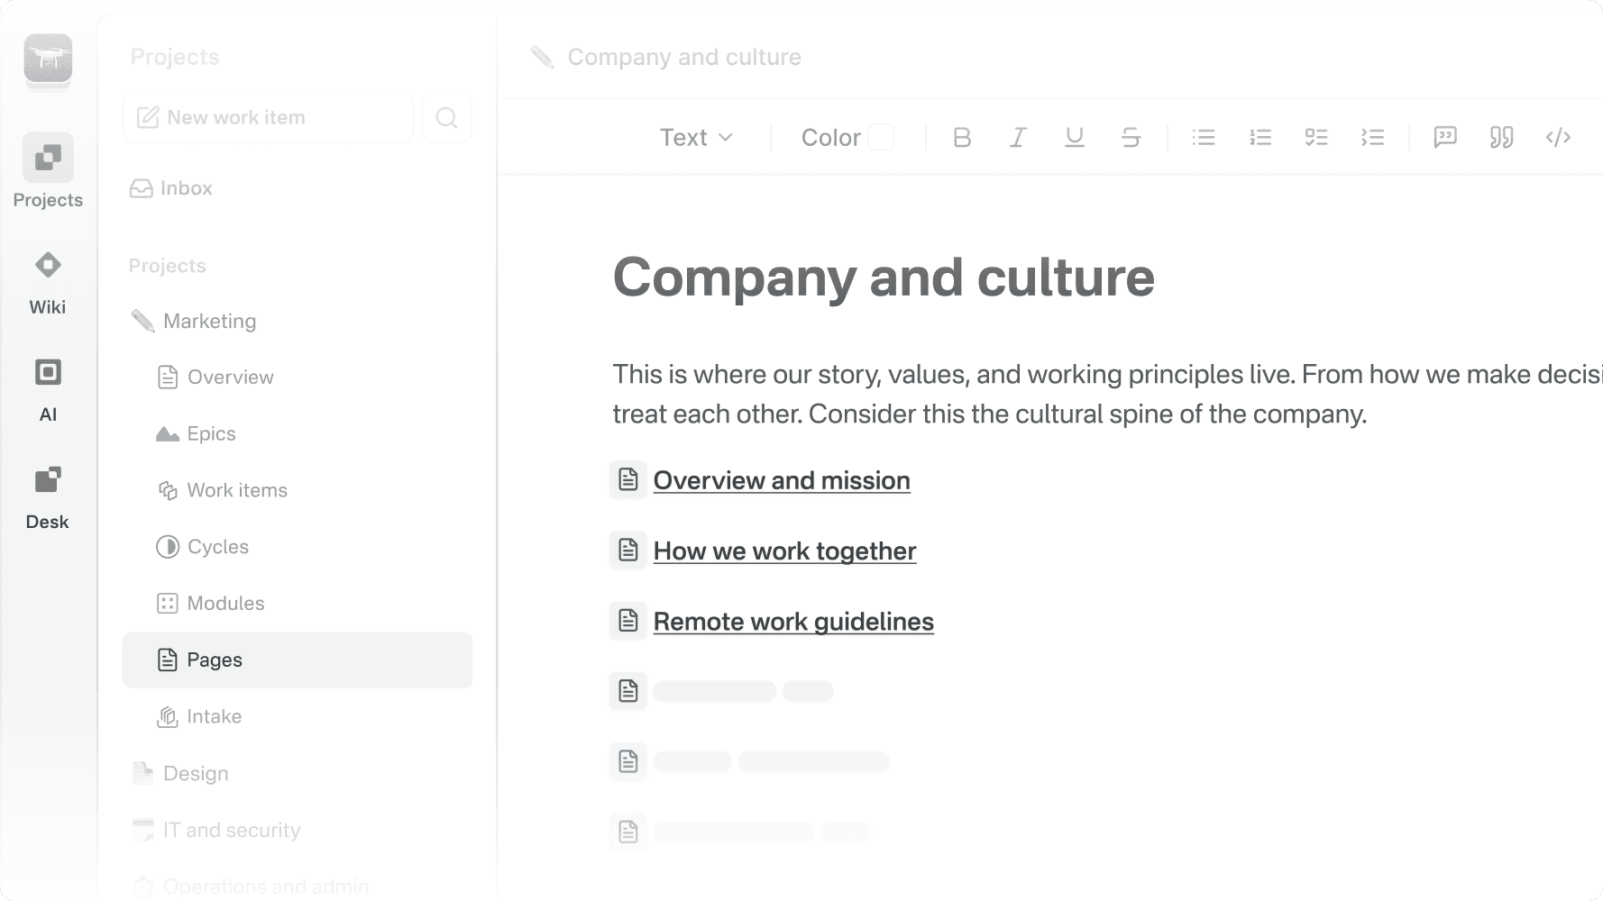The height and width of the screenshot is (901, 1603).
Task: Insert a task checklist
Action: pos(1316,137)
